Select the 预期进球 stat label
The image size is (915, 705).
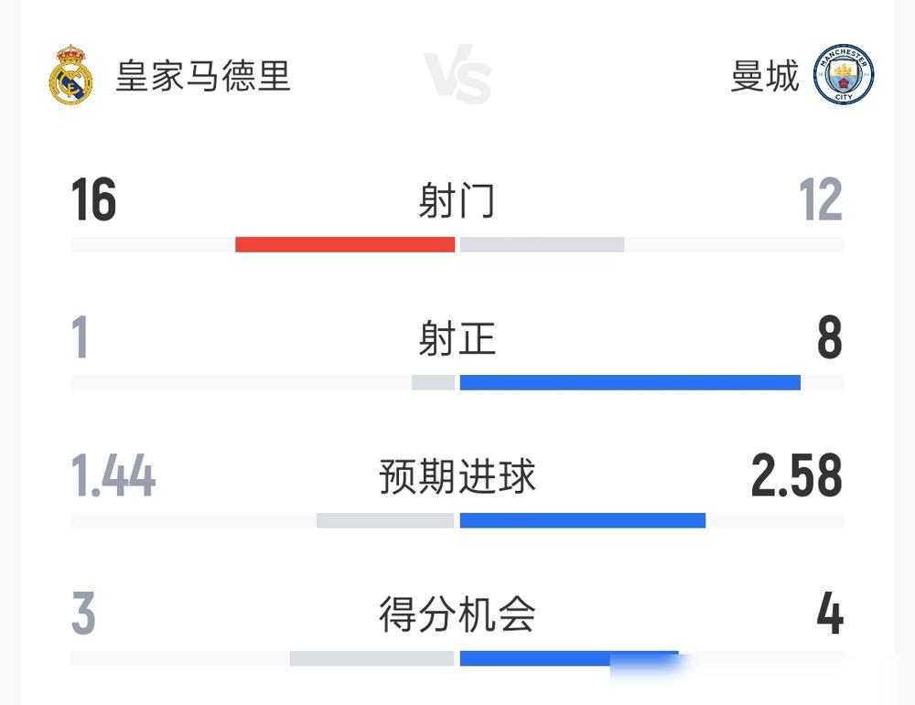click(x=457, y=476)
